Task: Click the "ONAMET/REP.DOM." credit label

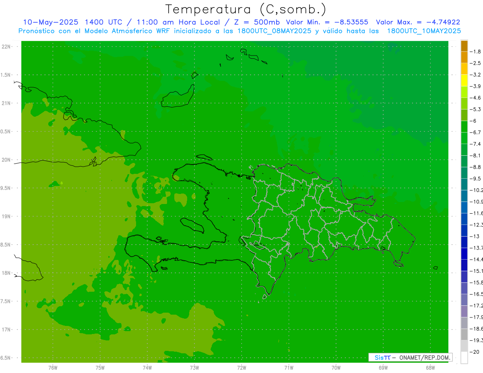Action: tap(425, 357)
